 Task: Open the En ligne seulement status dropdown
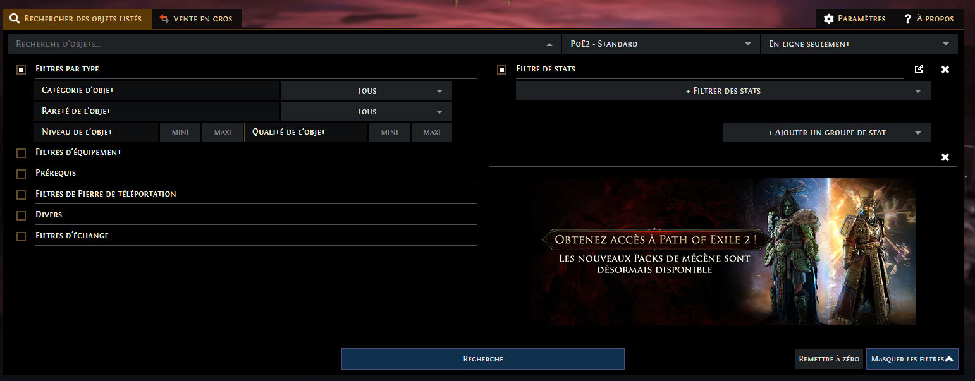click(859, 44)
